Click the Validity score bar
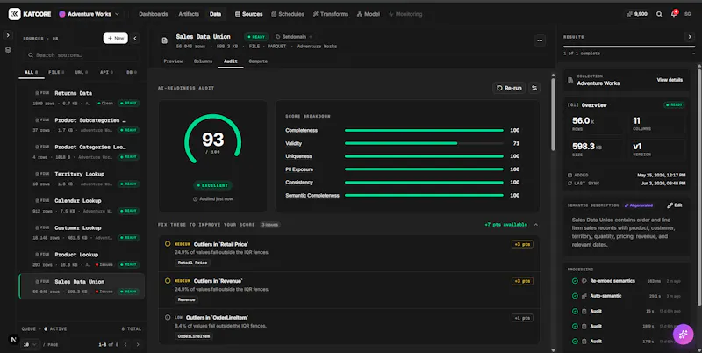 (x=424, y=143)
